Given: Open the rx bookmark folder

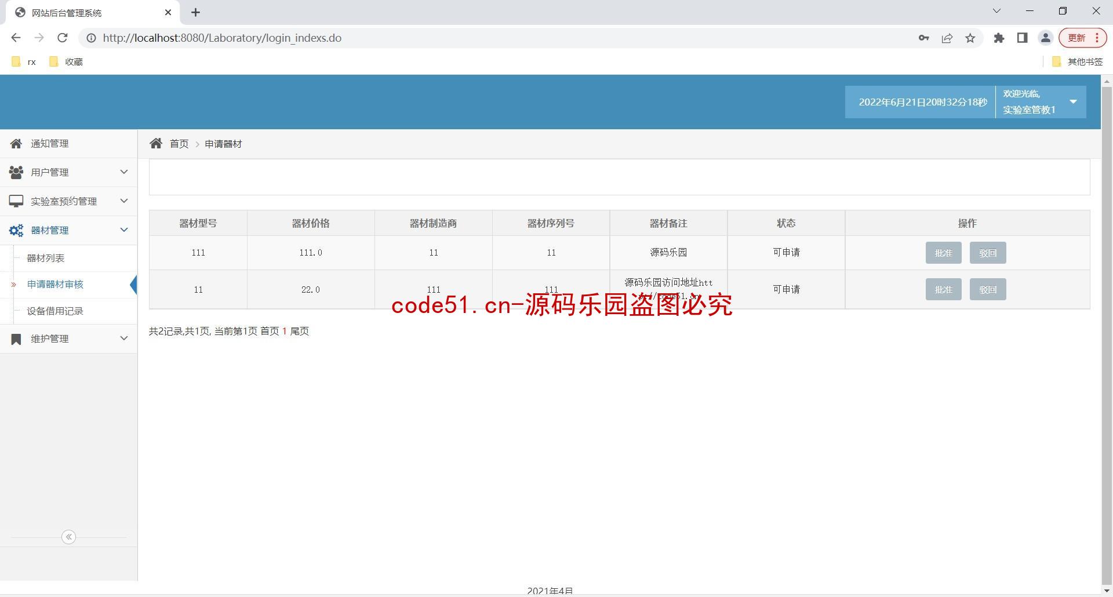Looking at the screenshot, I should point(24,61).
